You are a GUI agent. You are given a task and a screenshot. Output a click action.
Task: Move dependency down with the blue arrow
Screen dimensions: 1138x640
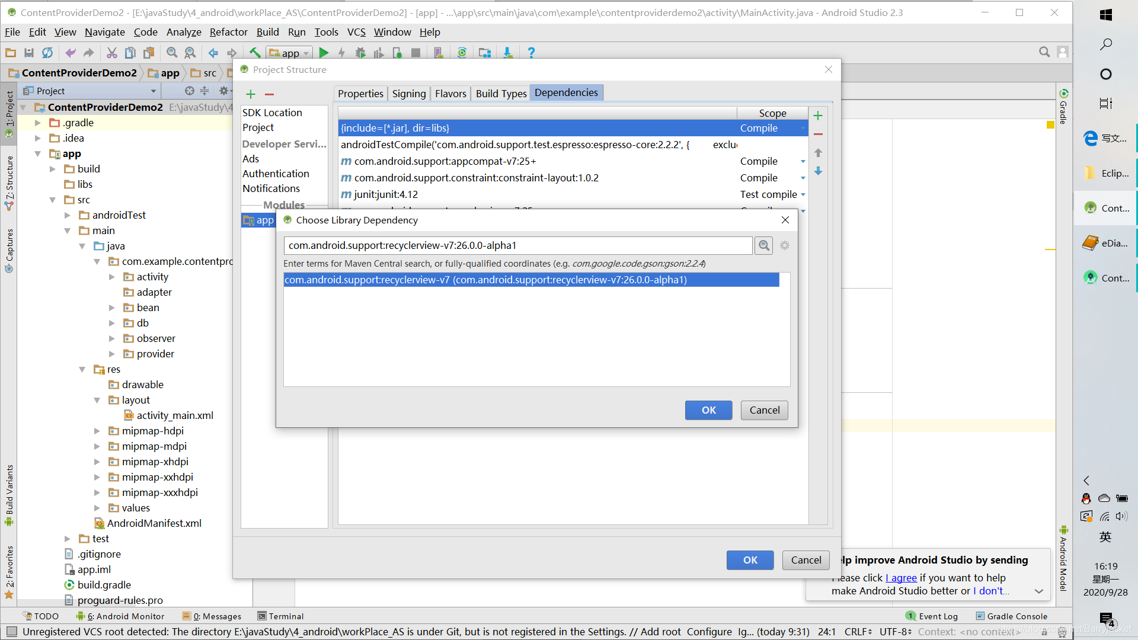818,171
